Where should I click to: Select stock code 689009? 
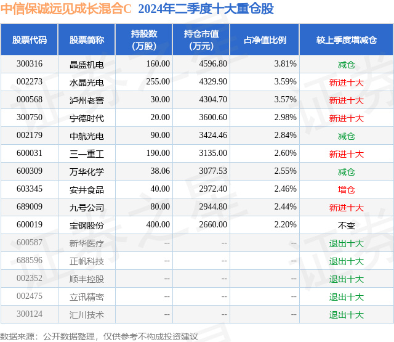30,206
